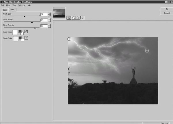The image size is (173, 124).
Task: Adjust Glow Width using the stepper arrows
Action: tap(49, 20)
